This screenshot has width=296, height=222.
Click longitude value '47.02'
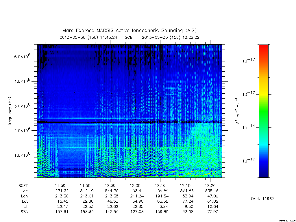tap(213, 196)
